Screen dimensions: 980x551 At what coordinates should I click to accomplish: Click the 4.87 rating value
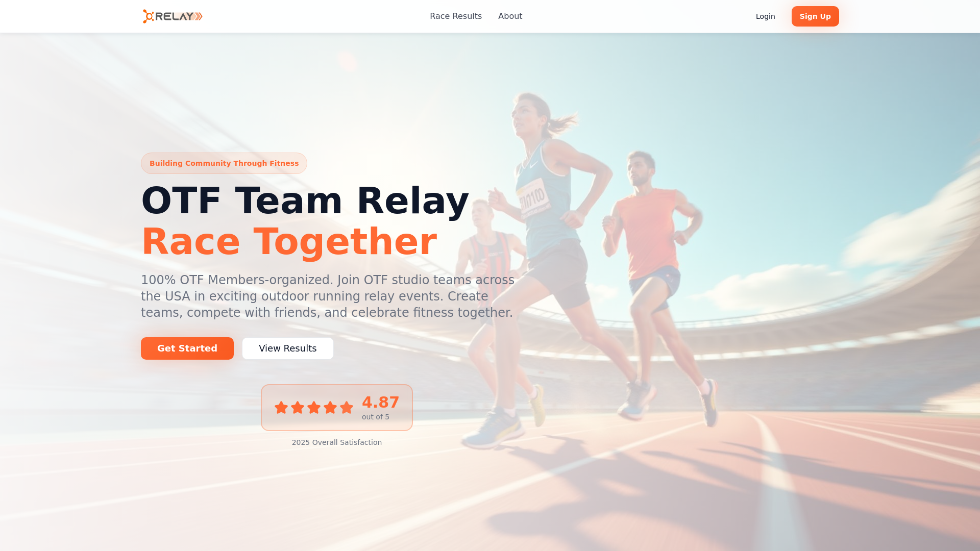pos(380,403)
